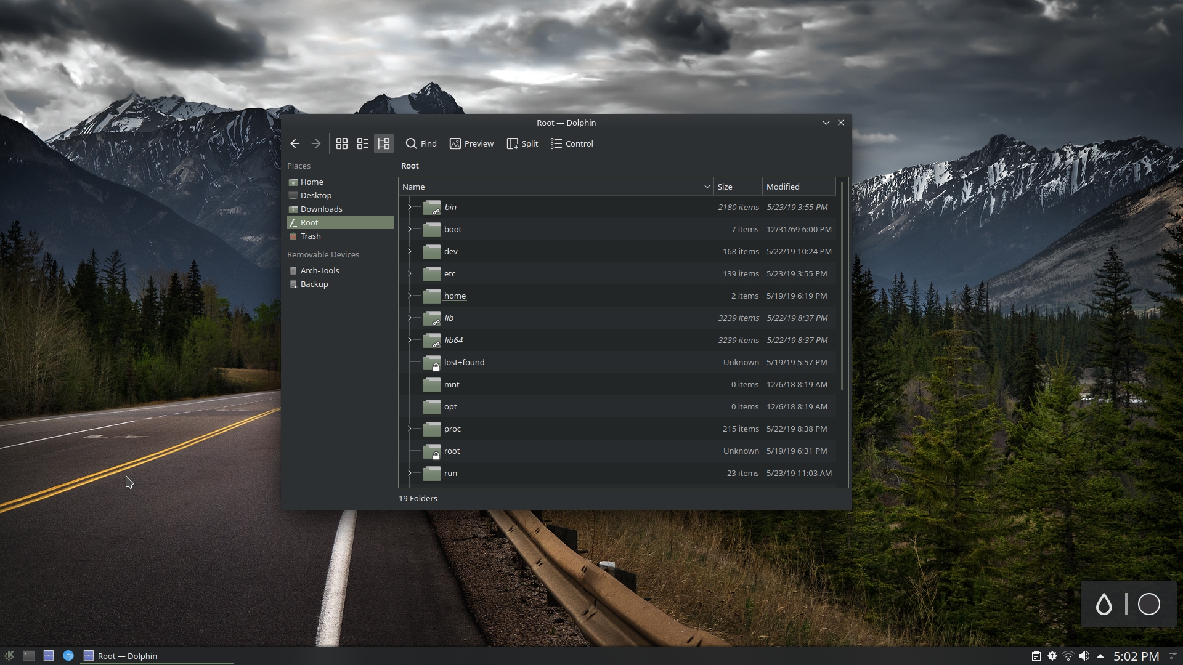Viewport: 1183px width, 665px height.
Task: Click '2180 items' size of bin
Action: 738,207
